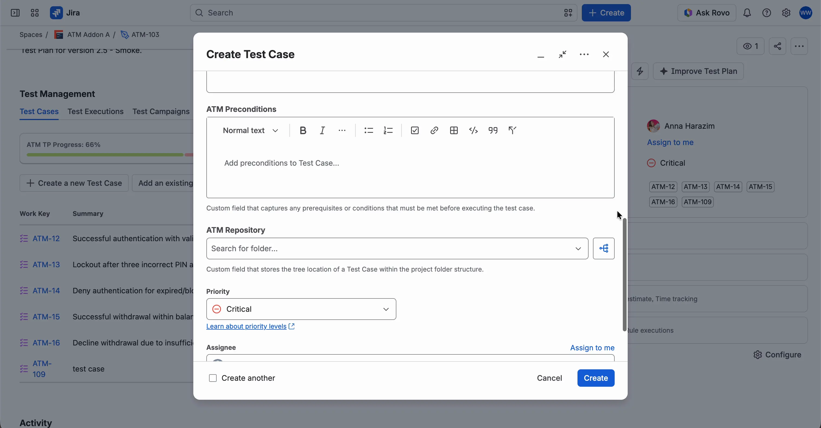Click Configure in the details panel

coord(777,355)
